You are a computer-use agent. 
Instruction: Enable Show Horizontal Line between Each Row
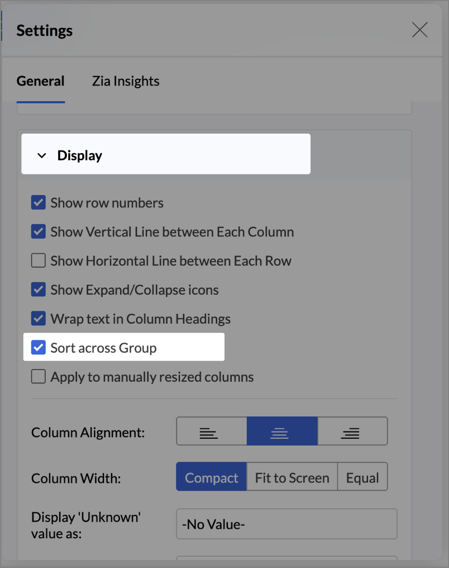pos(39,261)
